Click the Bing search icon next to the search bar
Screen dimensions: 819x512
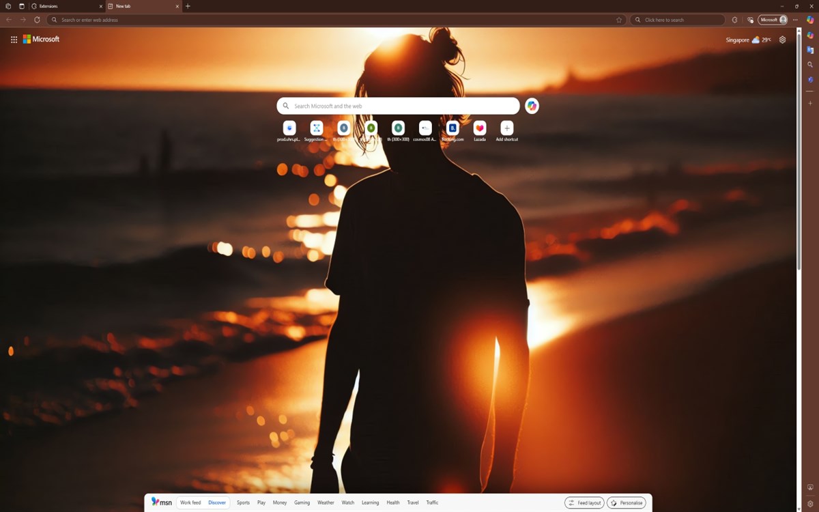pos(532,106)
